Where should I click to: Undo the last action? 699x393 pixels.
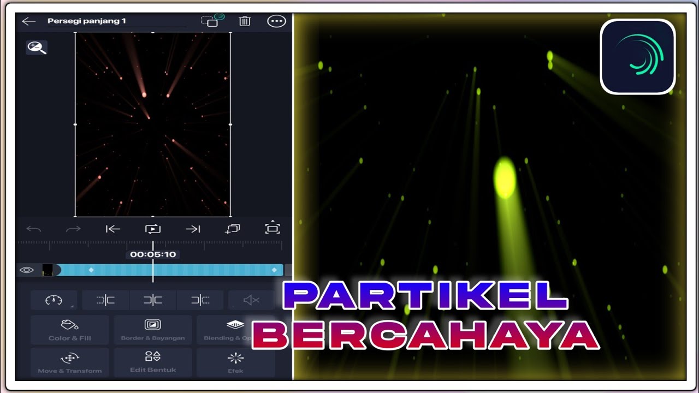(x=34, y=229)
